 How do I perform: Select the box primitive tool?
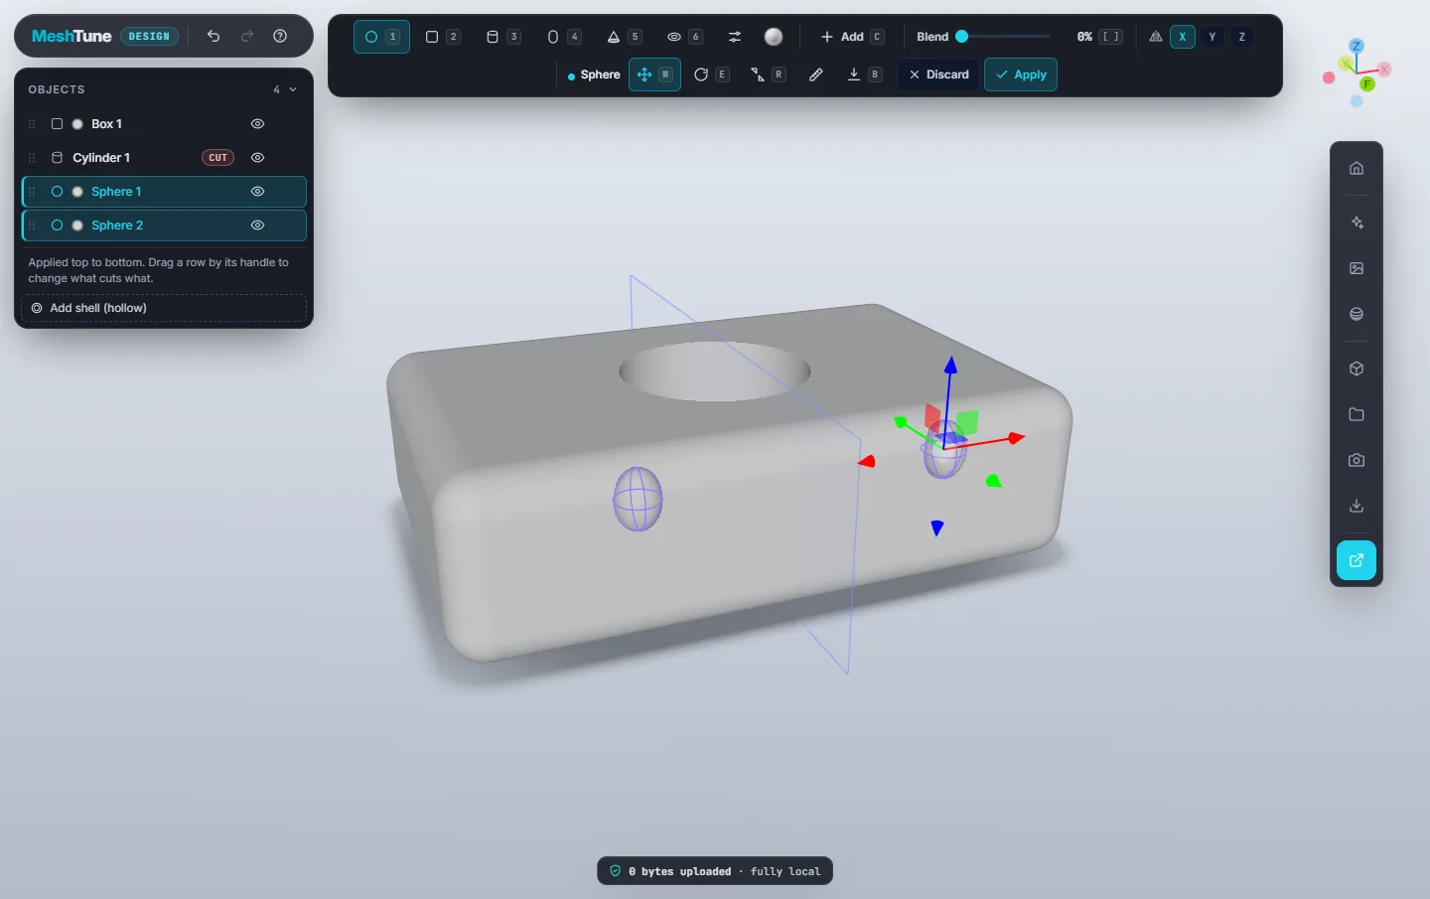point(442,37)
